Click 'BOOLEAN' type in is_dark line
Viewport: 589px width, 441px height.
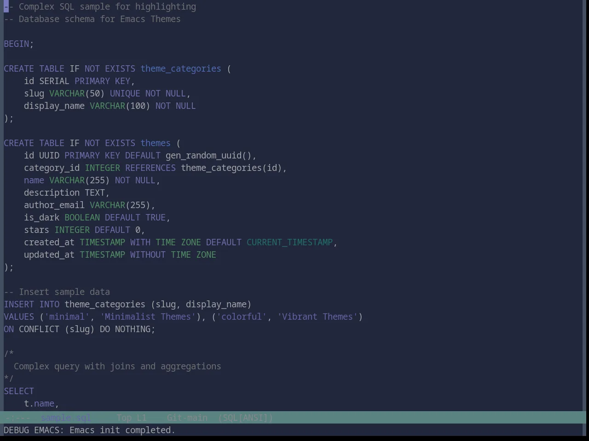(x=82, y=217)
